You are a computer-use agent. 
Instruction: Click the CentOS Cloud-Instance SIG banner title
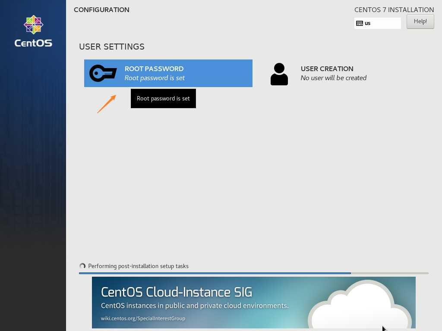point(176,292)
